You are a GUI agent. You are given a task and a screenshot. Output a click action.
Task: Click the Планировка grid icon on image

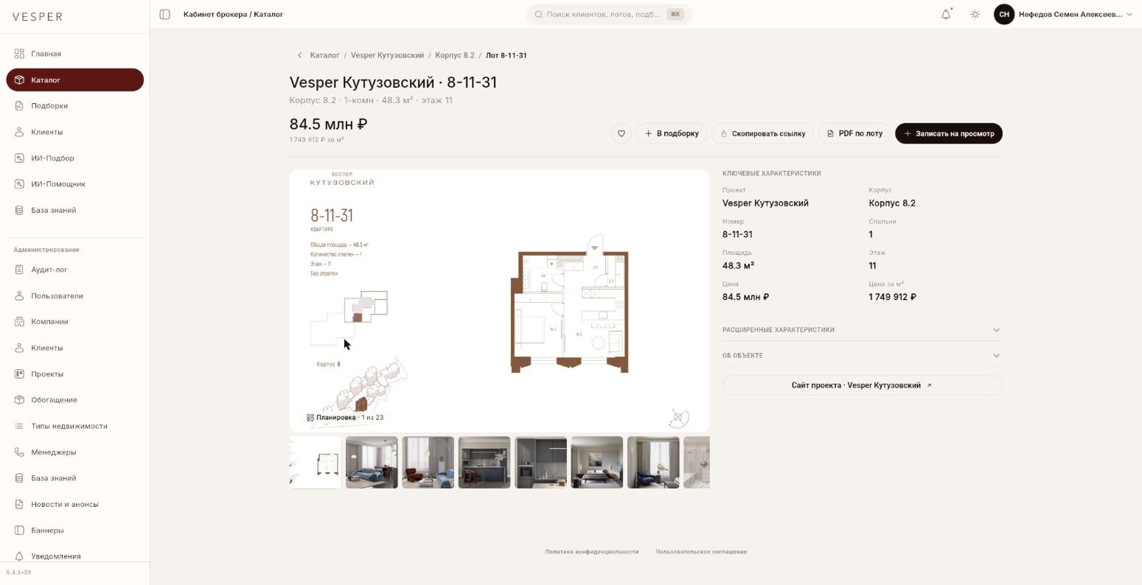[x=310, y=418]
